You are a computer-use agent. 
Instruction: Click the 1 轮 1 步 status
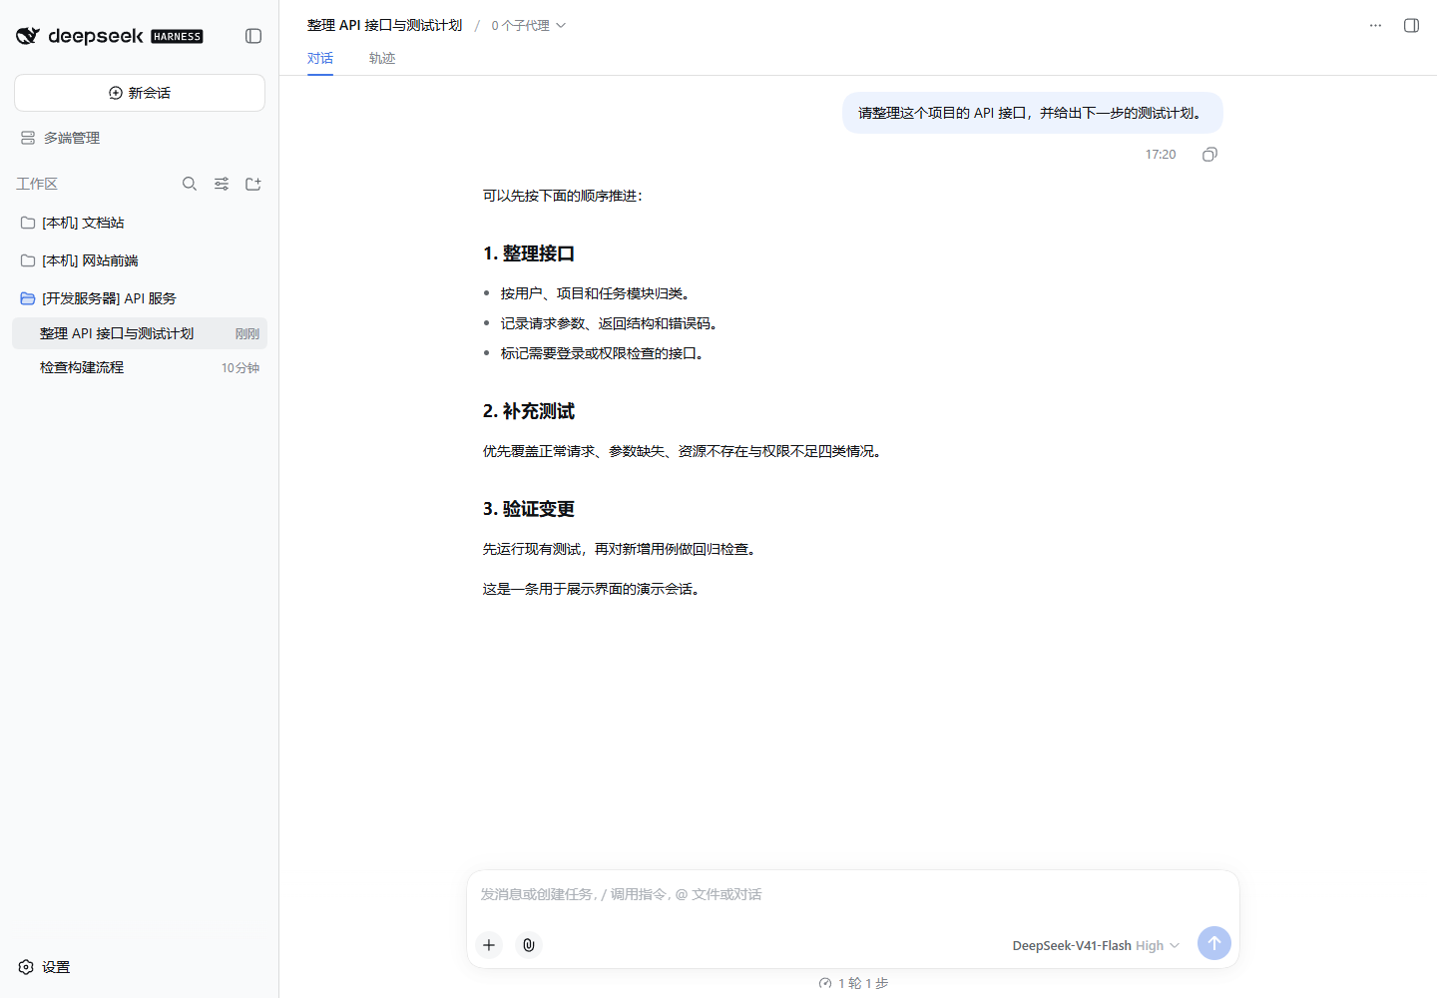pyautogui.click(x=853, y=983)
